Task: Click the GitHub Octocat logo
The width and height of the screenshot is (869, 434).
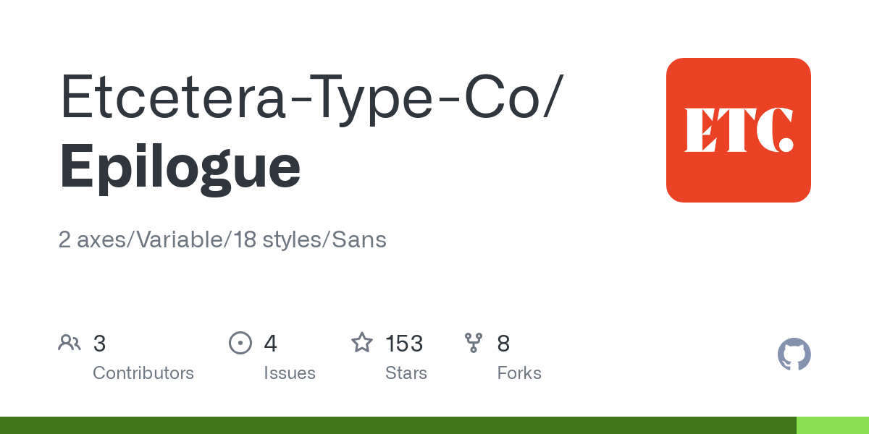Action: (794, 354)
